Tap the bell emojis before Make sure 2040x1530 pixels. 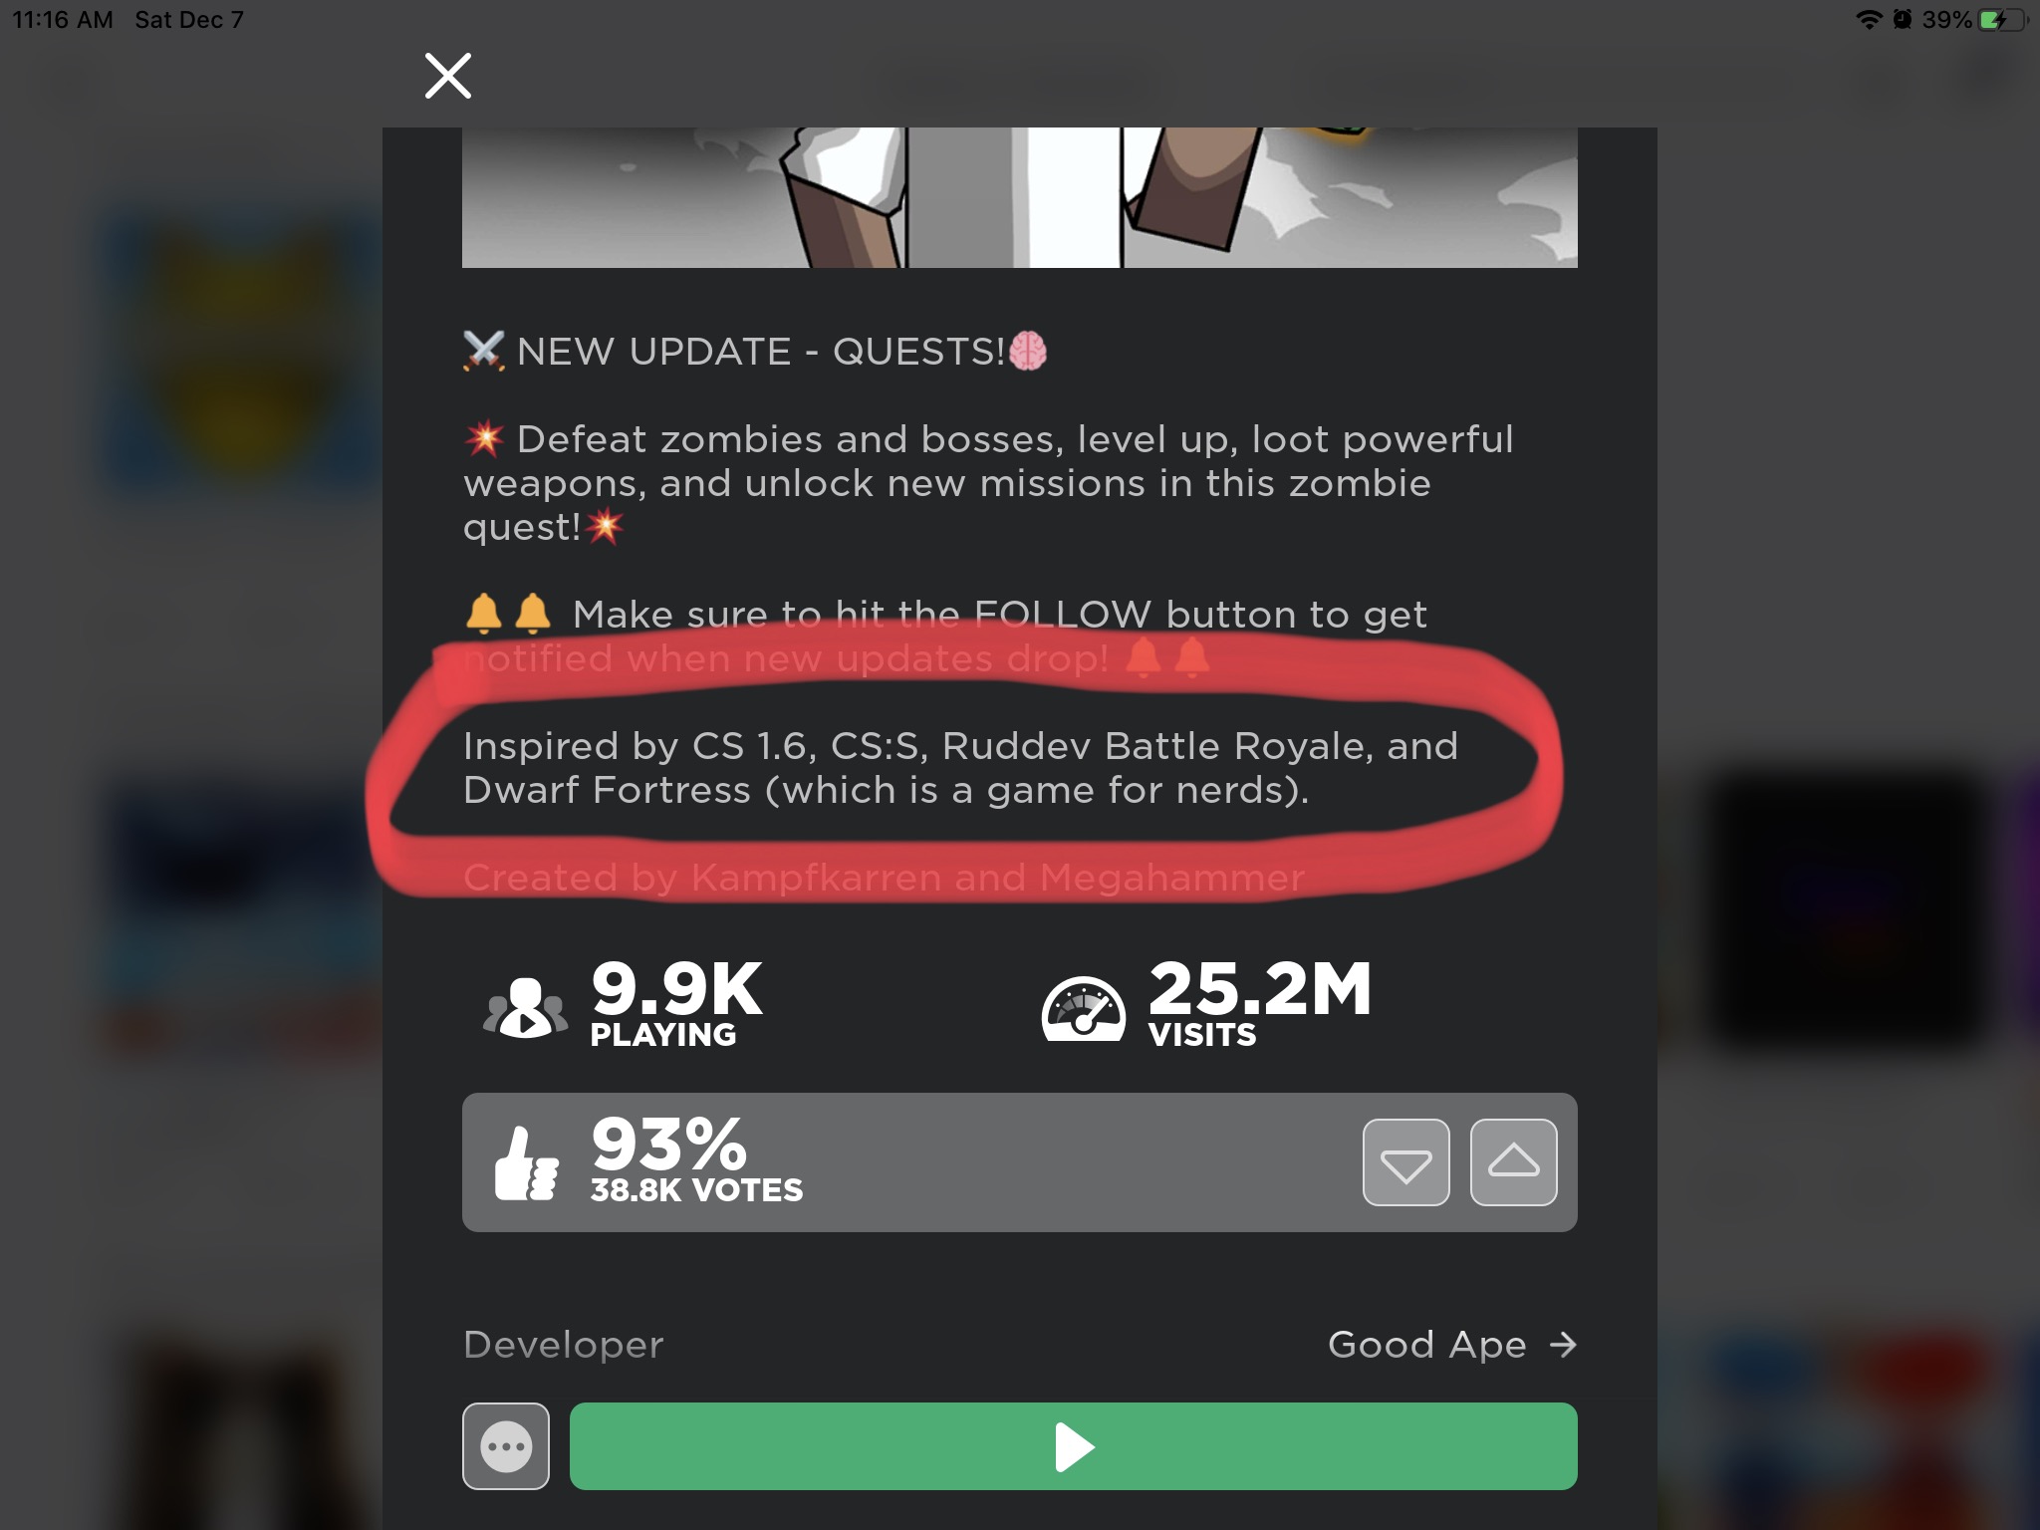coord(508,614)
